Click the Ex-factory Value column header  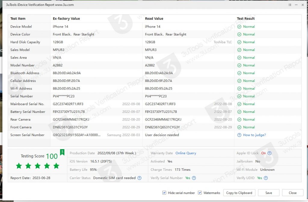pyautogui.click(x=66, y=19)
